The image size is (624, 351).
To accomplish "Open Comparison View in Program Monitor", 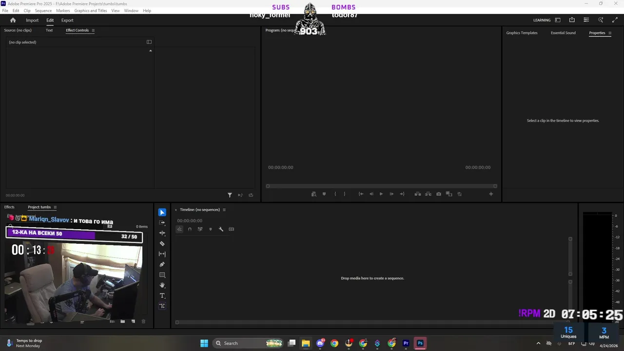I will [449, 194].
